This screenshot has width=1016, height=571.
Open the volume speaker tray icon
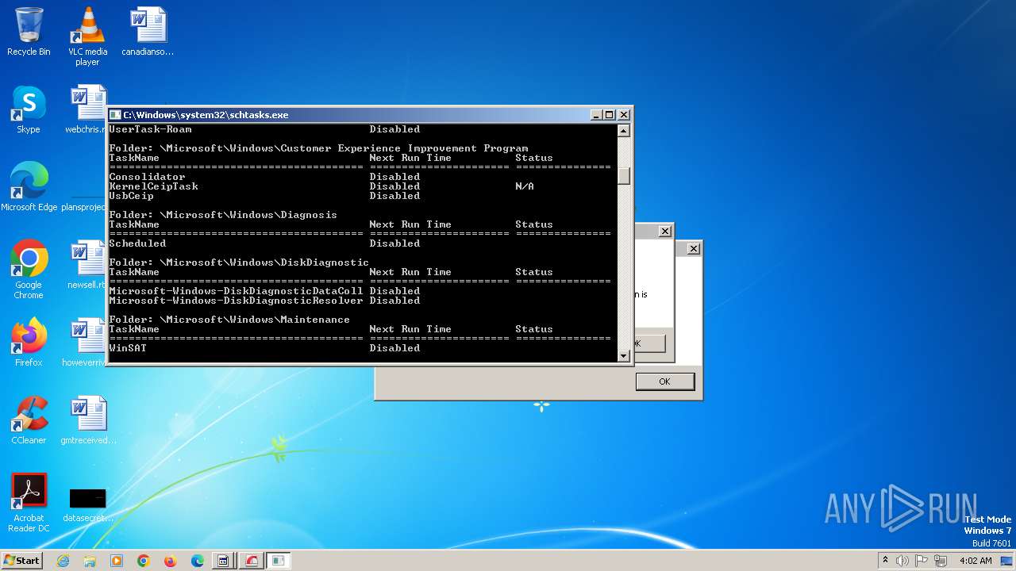pyautogui.click(x=902, y=561)
